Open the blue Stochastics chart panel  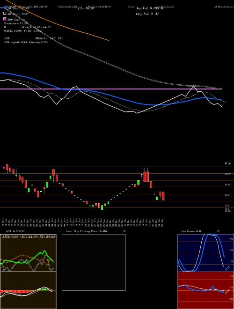coord(205,253)
